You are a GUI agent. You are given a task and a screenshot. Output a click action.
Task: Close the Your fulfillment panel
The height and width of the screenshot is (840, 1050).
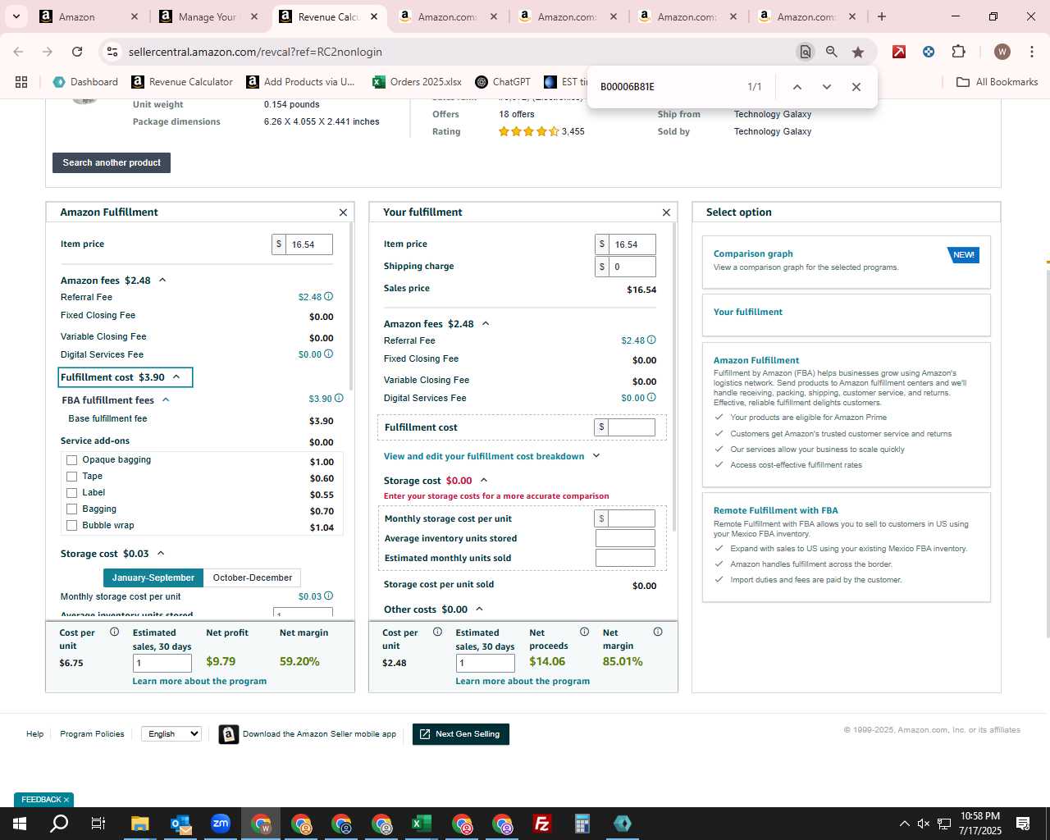[x=666, y=212]
